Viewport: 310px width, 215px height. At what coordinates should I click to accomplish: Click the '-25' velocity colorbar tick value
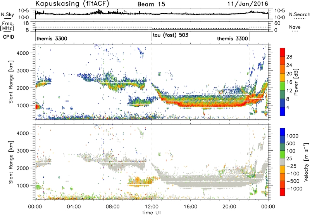point(291,166)
